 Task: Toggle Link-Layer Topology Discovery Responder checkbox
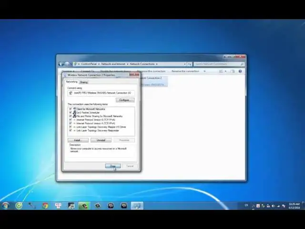pos(71,130)
